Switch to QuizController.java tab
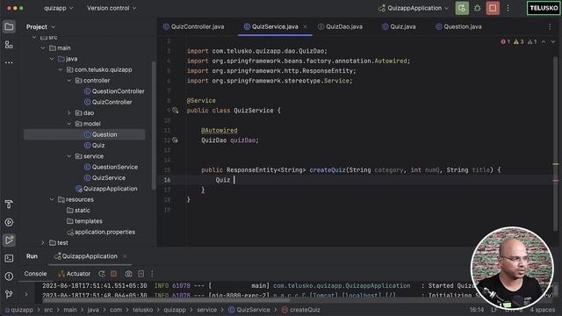Screen dimensions: 562x316 point(193,27)
